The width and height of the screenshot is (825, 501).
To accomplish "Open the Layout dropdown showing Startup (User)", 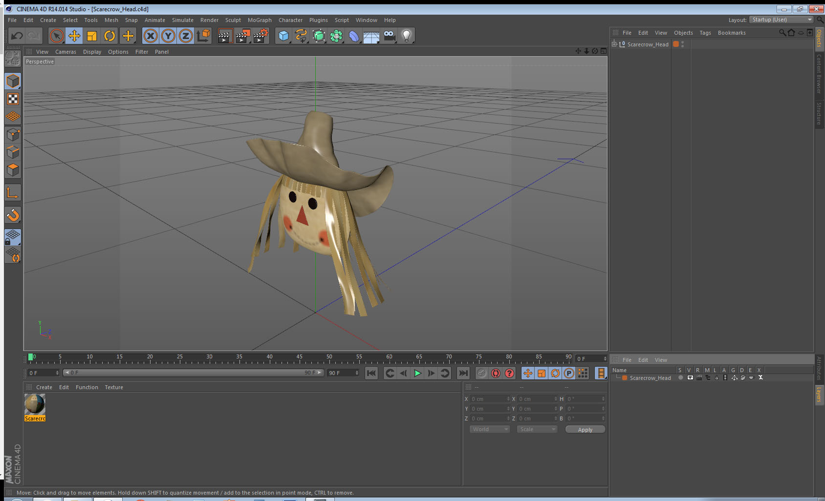I will [782, 20].
